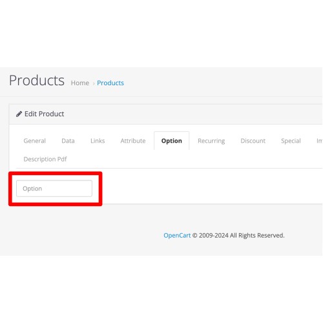Screen dimensions: 323x323
Task: Switch to the Description Pdf tab
Action: 45,159
